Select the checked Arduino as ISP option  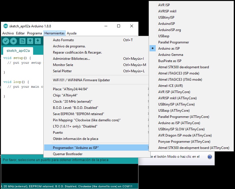tap(191, 48)
